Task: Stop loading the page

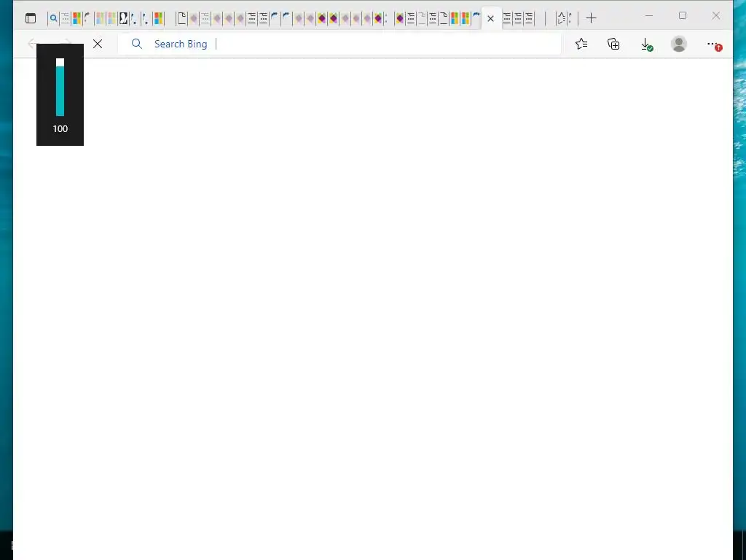Action: (x=98, y=44)
